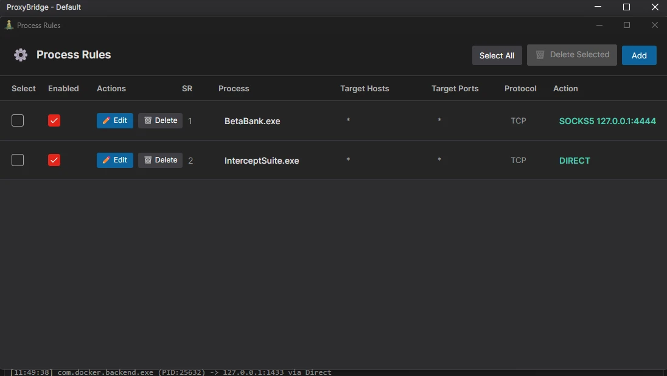Click the Process column header
The height and width of the screenshot is (376, 667).
[x=234, y=88]
